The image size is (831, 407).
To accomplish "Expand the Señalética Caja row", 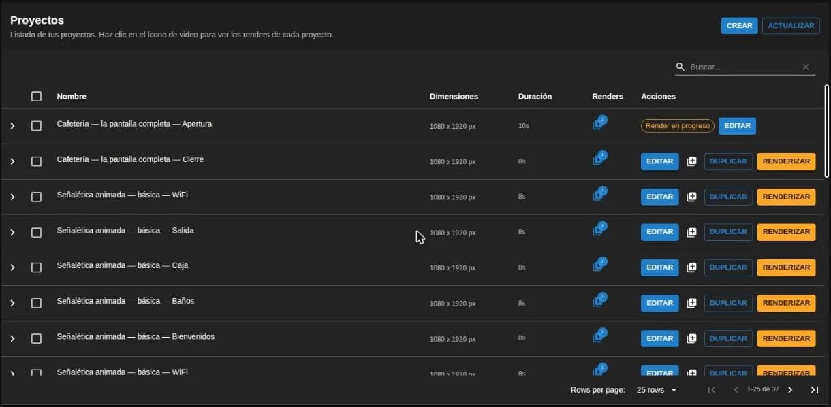I will tap(12, 267).
